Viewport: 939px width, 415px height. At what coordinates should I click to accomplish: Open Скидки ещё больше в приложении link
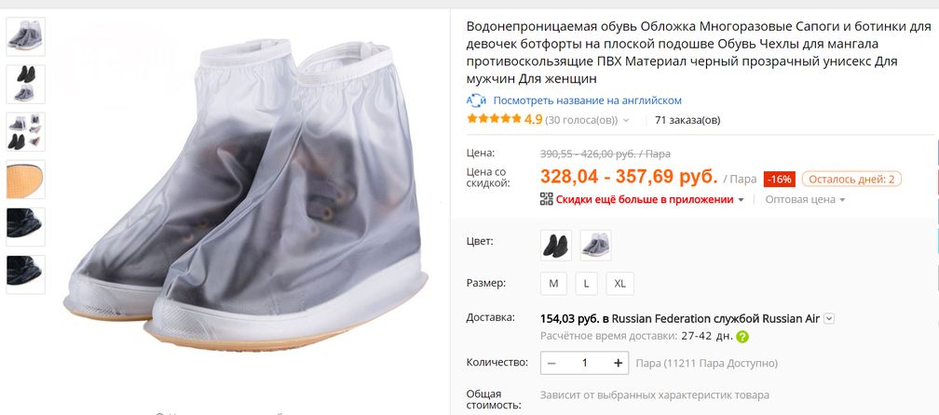pos(645,199)
